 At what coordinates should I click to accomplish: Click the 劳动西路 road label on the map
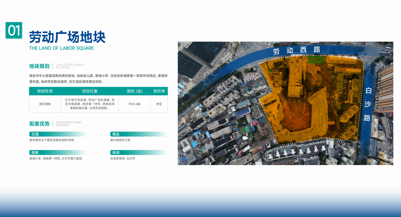(297, 50)
